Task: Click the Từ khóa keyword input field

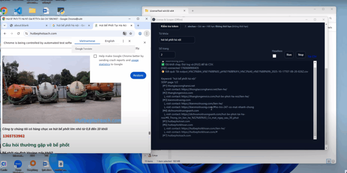Action: click(177, 40)
